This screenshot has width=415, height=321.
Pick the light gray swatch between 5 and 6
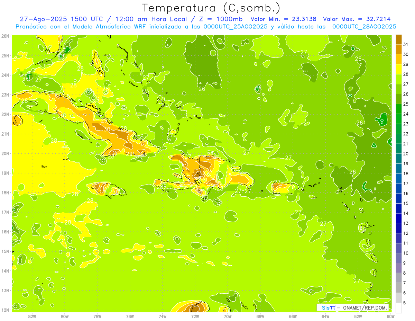399,298
